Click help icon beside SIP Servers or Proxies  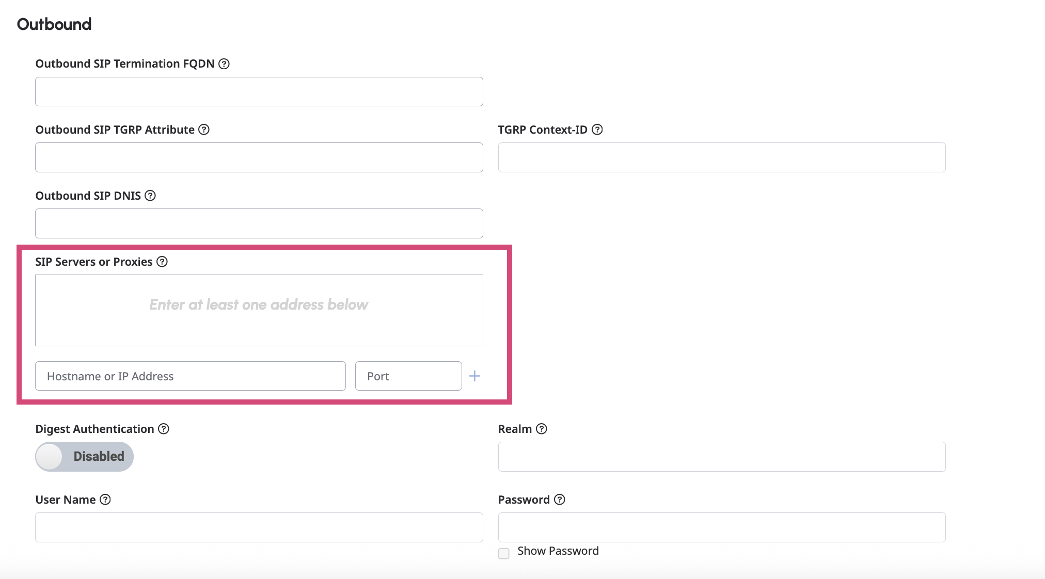coord(162,262)
